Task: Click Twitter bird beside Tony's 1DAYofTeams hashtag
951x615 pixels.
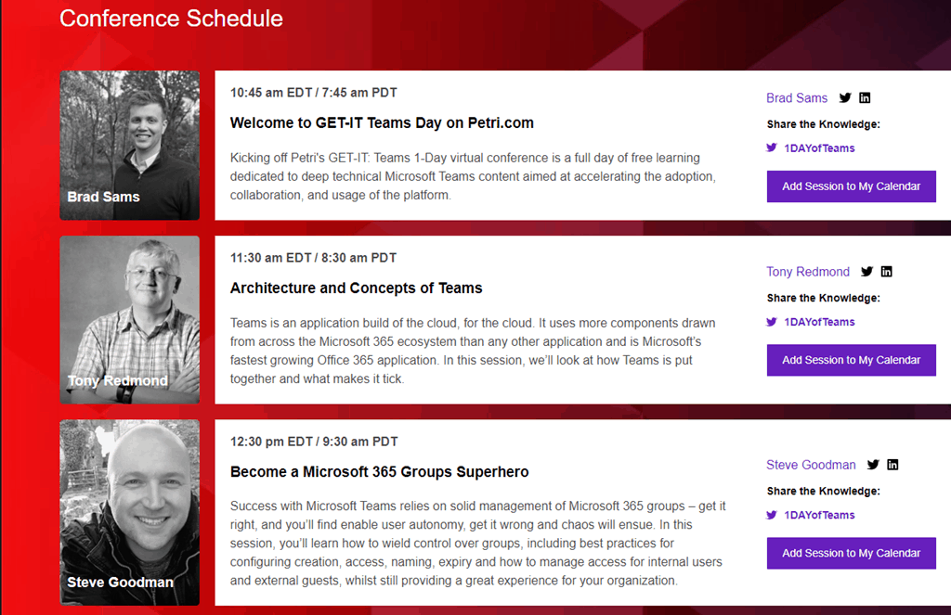Action: coord(772,322)
